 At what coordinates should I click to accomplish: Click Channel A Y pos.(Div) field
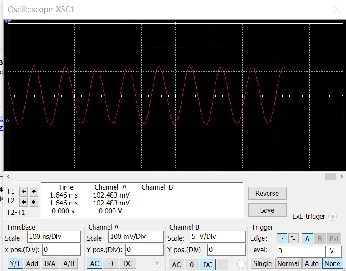[144, 250]
